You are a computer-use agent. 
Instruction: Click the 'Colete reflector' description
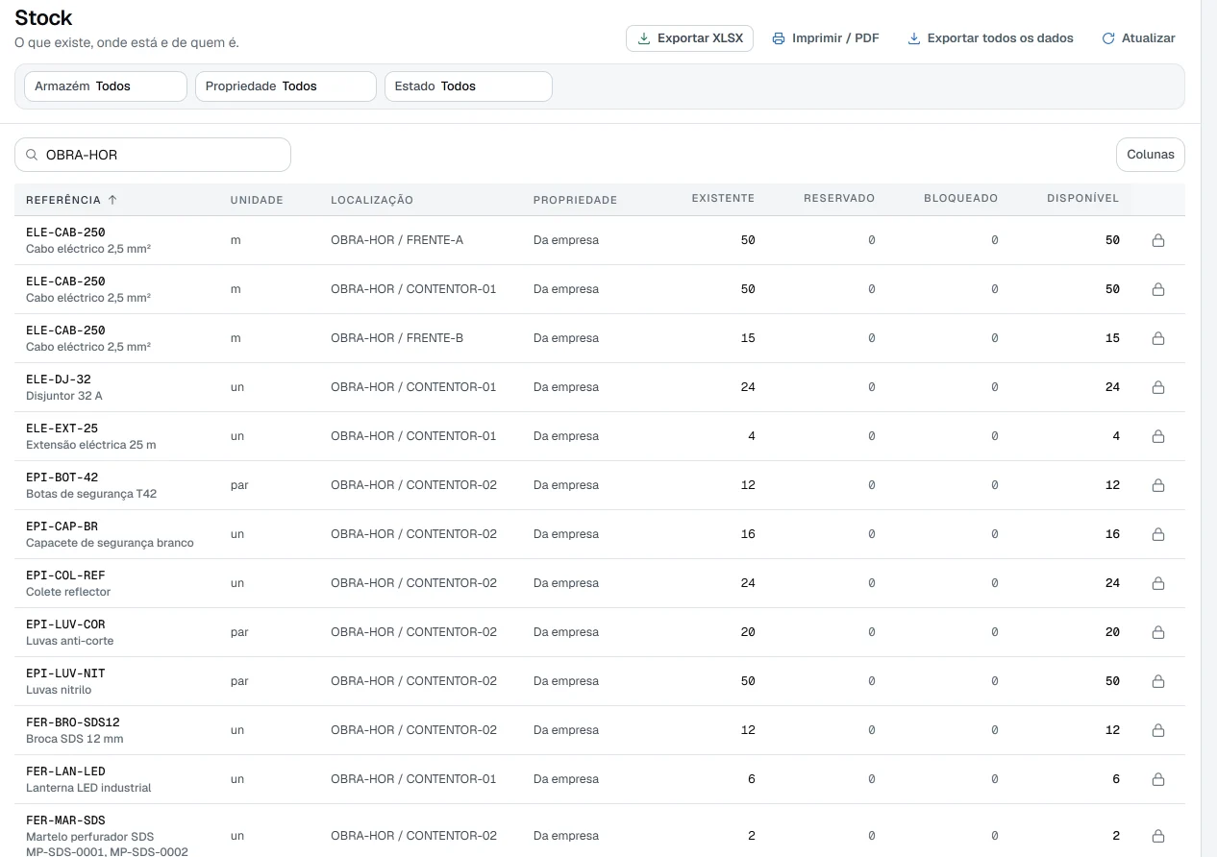click(68, 592)
